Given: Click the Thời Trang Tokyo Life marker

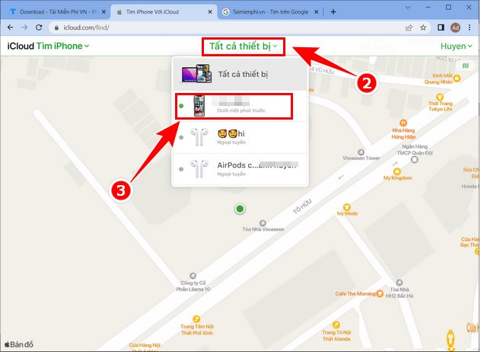Looking at the screenshot, I should point(440,98).
